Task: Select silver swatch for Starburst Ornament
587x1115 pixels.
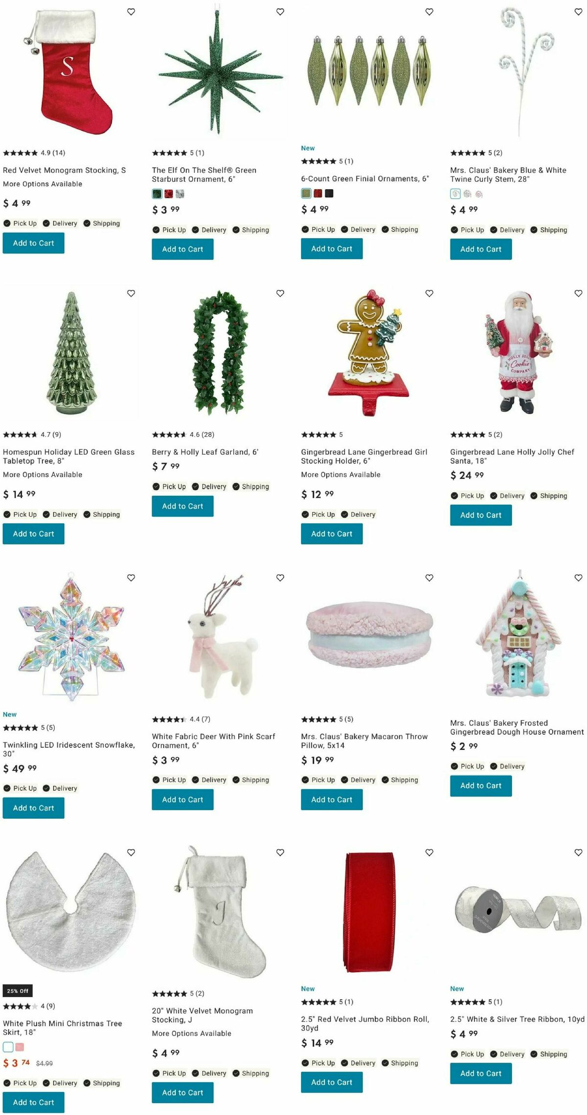Action: point(180,194)
